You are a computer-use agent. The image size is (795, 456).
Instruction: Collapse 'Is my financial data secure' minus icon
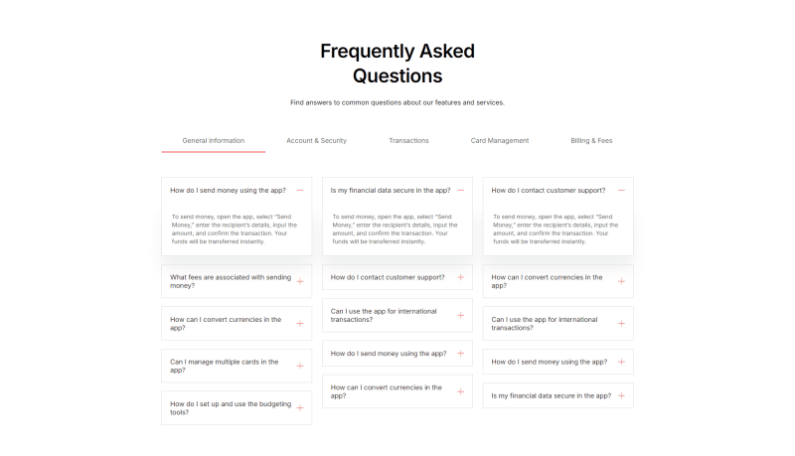[460, 191]
